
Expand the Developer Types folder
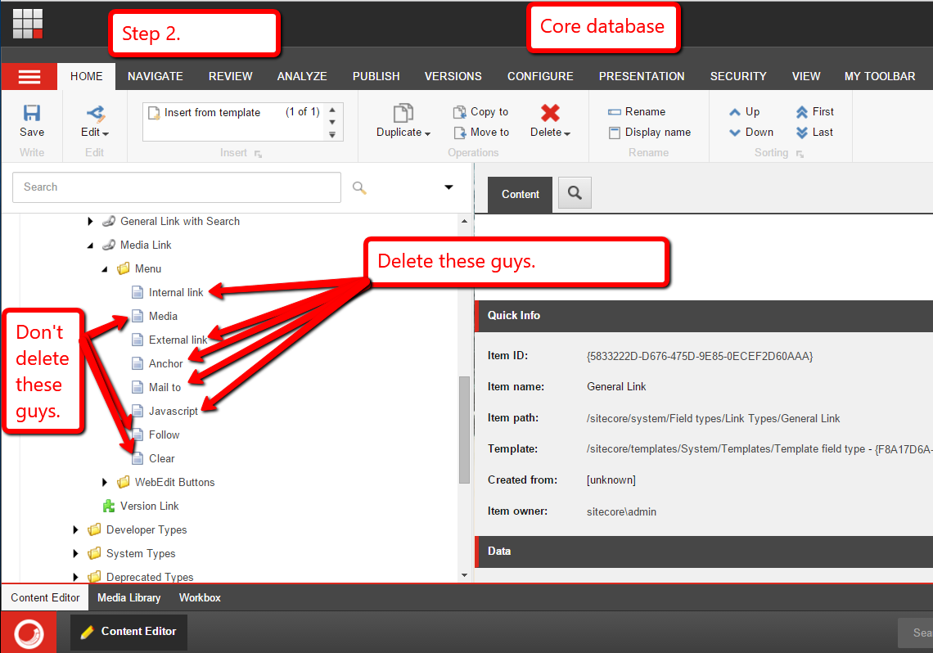pyautogui.click(x=76, y=529)
